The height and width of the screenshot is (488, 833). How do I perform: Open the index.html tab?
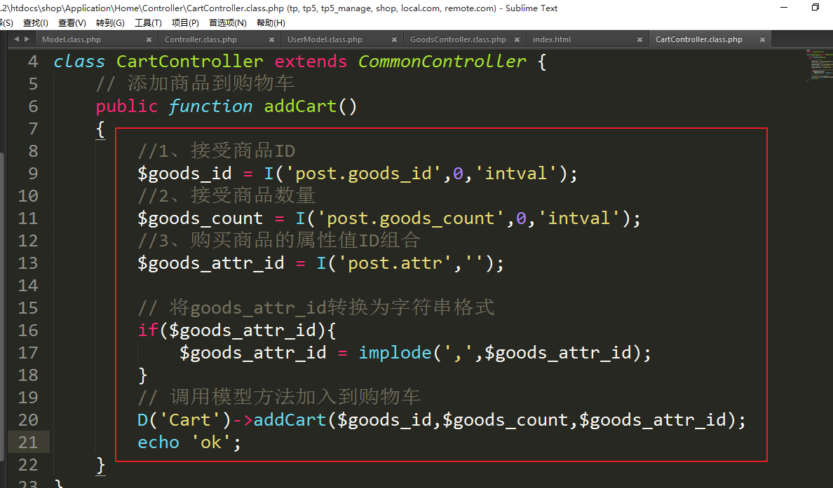coord(551,40)
